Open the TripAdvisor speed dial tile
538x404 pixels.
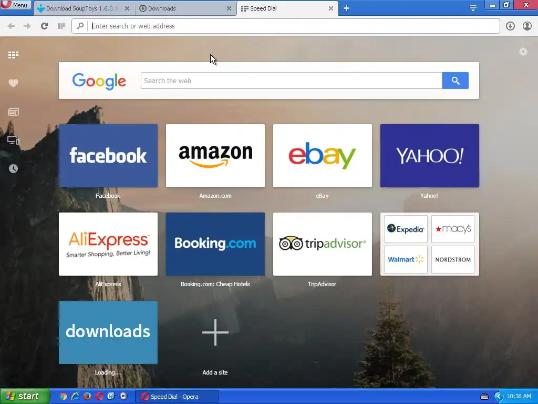click(322, 244)
